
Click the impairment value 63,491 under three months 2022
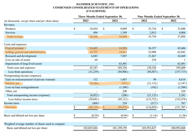pos(123,64)
